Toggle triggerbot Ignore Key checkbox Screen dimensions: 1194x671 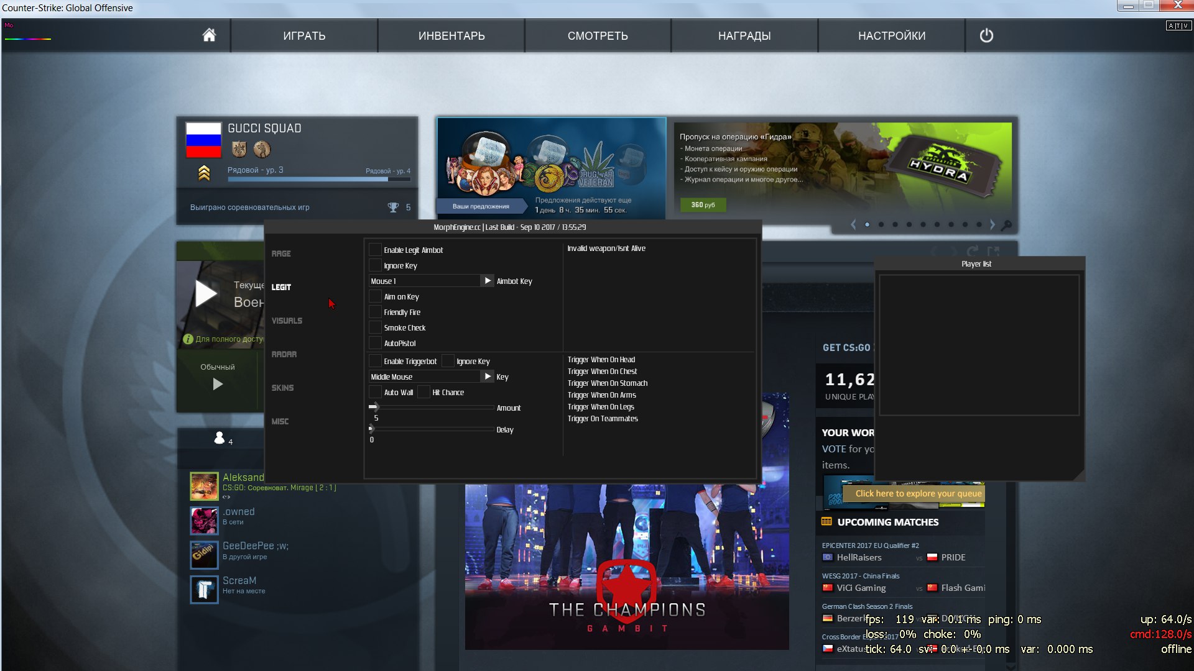[x=448, y=361]
